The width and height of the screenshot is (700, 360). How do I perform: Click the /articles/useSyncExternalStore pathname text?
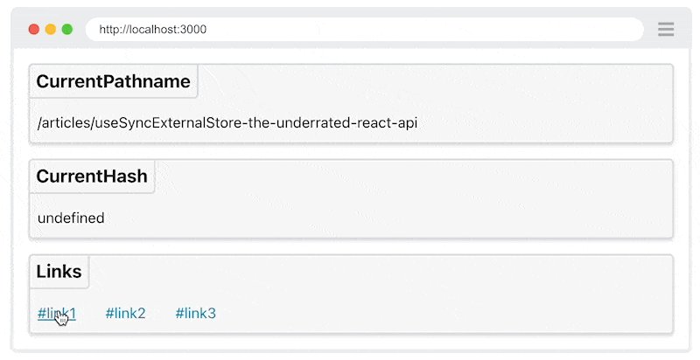[227, 122]
